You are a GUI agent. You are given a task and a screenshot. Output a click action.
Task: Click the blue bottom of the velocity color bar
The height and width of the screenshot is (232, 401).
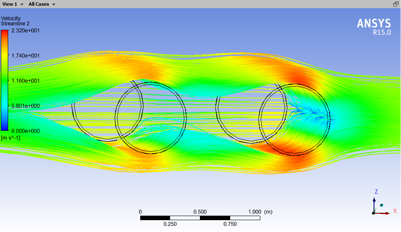tap(4, 128)
